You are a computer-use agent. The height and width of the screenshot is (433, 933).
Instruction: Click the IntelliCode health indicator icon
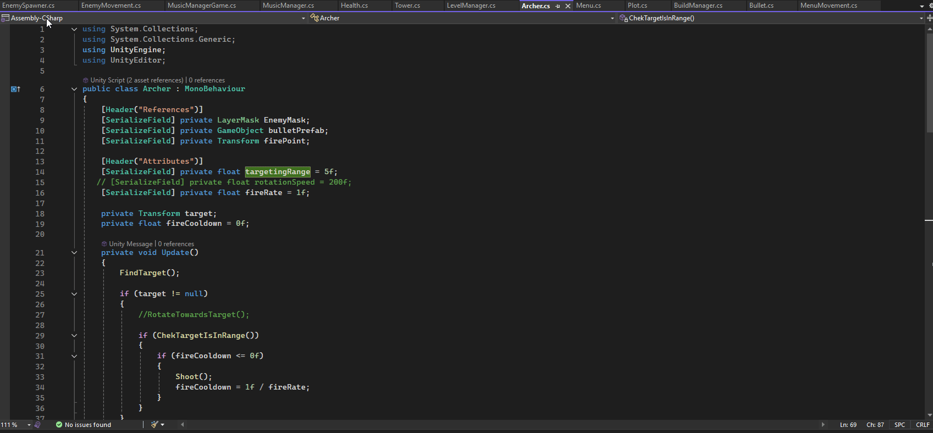[37, 425]
